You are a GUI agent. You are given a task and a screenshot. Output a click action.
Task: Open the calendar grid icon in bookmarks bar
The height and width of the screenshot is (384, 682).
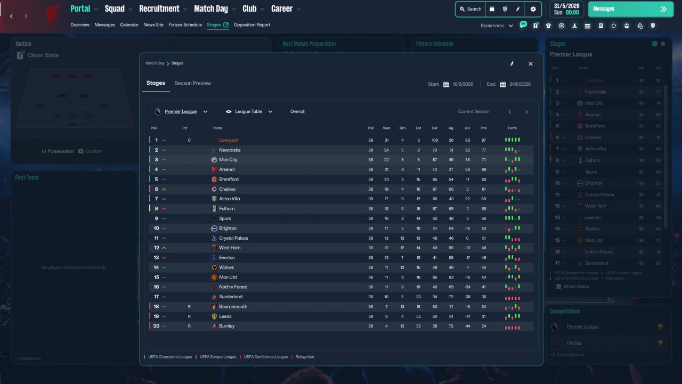pos(587,26)
